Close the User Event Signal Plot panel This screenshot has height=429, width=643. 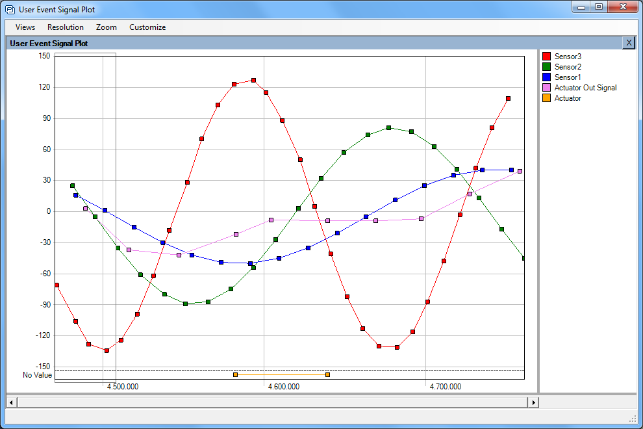(x=628, y=43)
